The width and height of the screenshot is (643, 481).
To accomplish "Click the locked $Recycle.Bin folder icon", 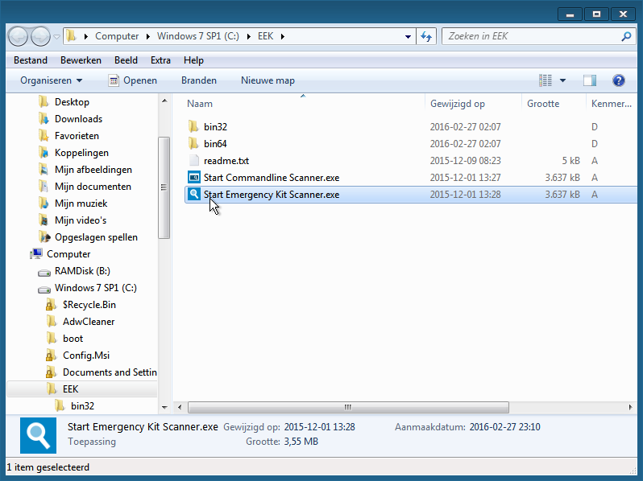I will pos(51,305).
